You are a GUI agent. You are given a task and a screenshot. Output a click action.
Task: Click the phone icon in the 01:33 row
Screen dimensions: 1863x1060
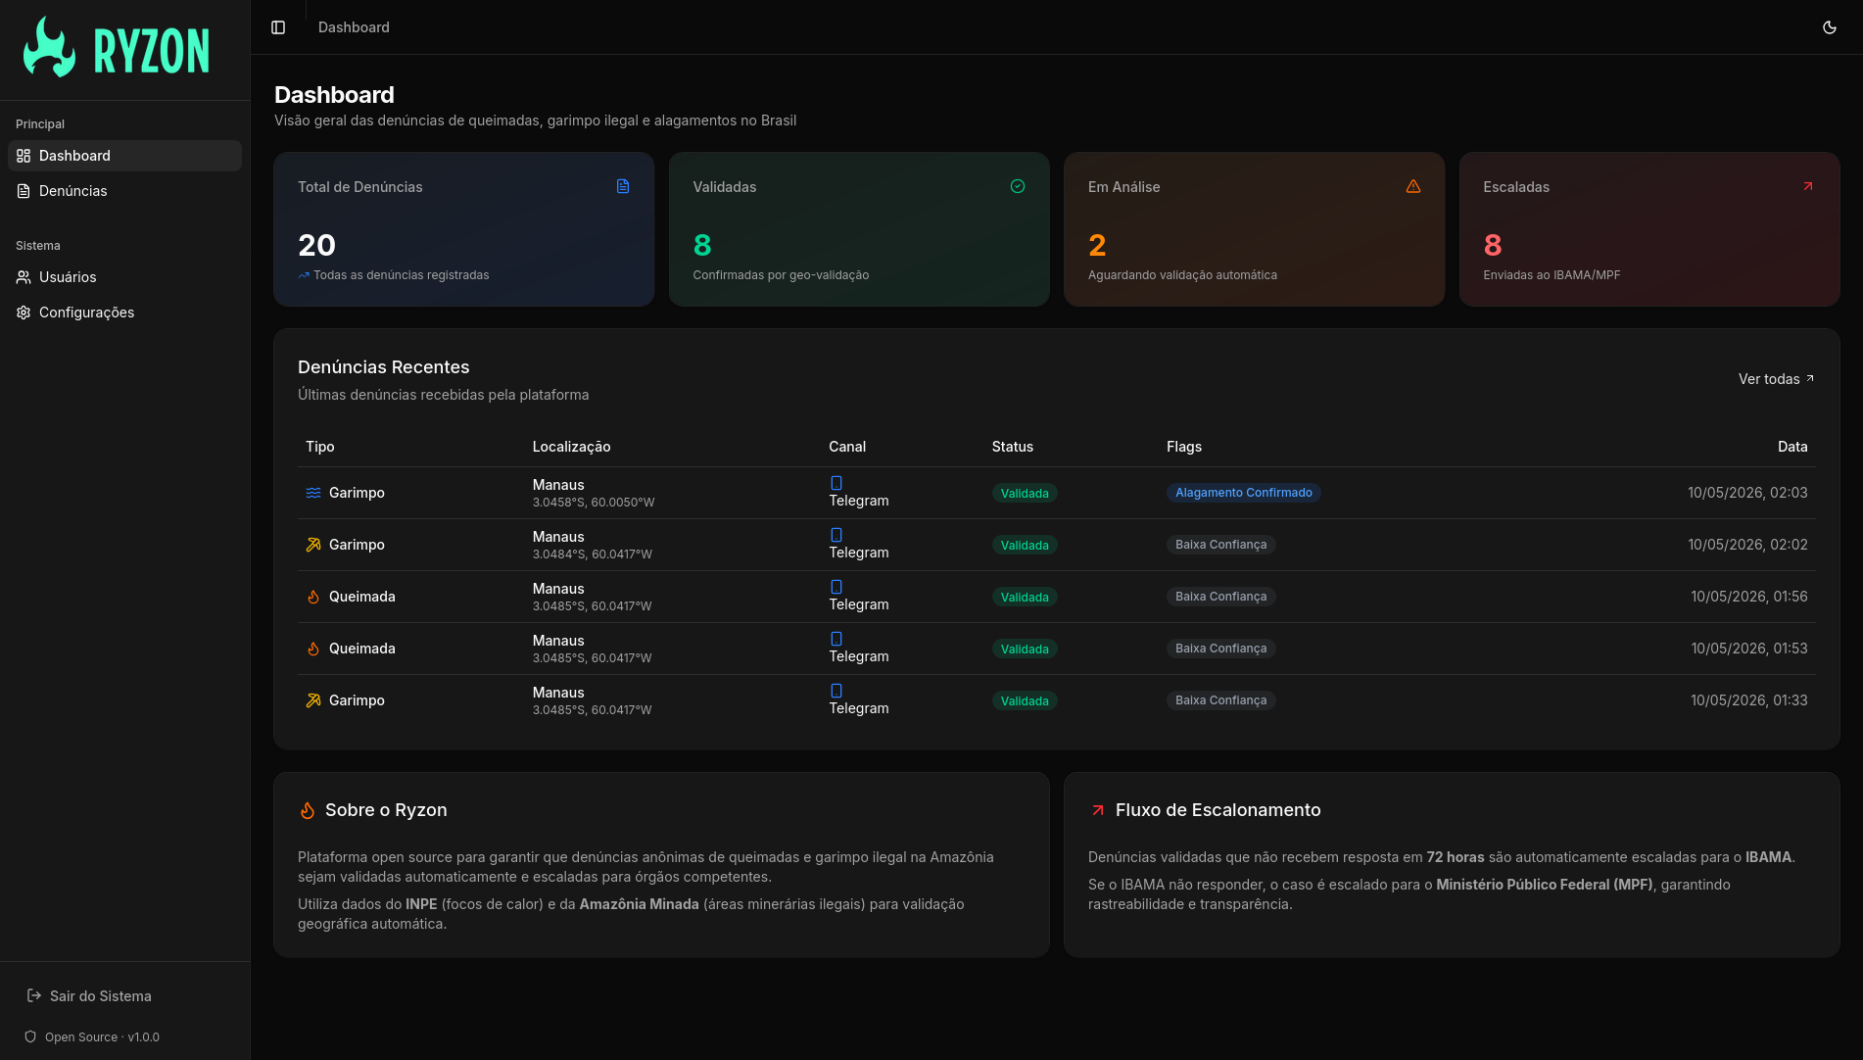(x=836, y=691)
